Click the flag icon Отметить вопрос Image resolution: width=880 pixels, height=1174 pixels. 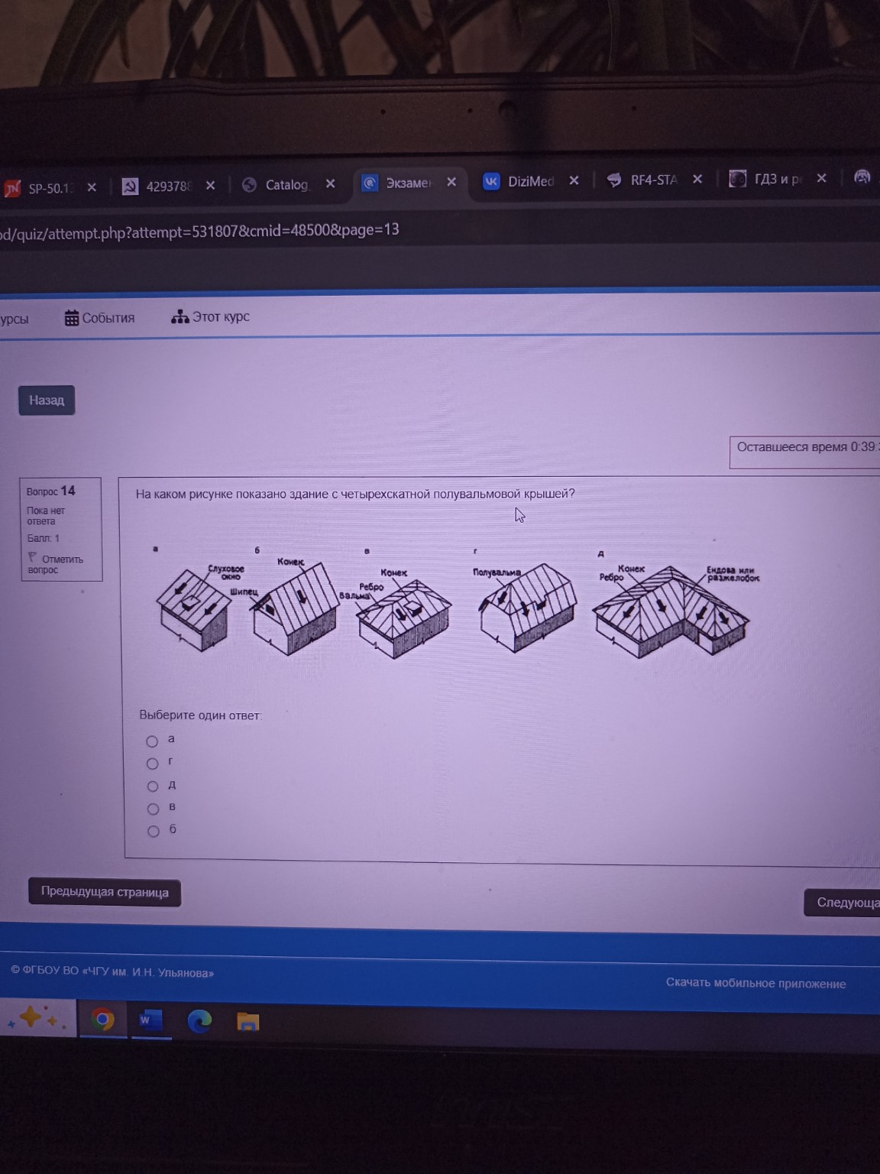coord(32,558)
